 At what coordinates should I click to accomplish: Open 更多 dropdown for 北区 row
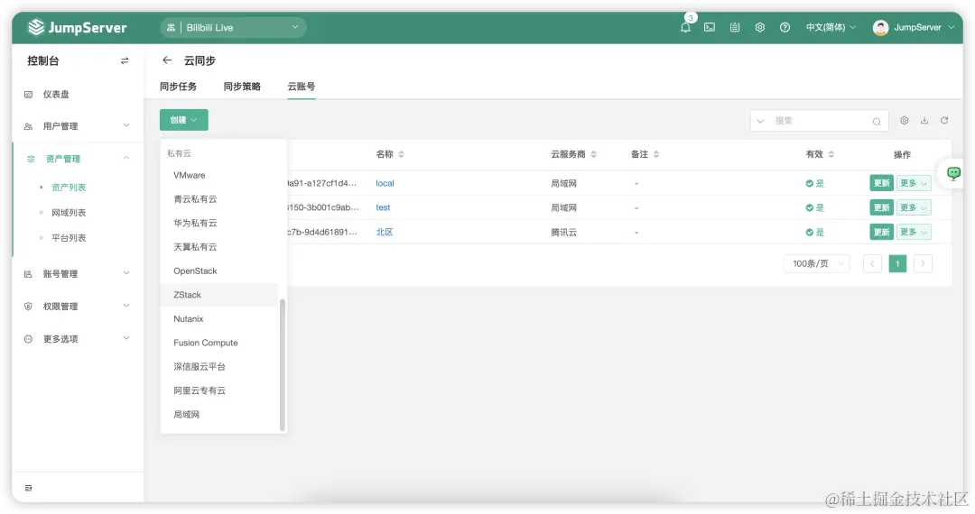tap(914, 232)
